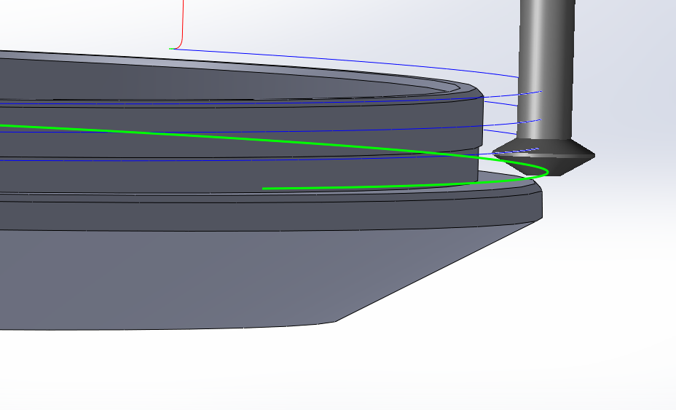Select the thick green toolpath curve
This screenshot has height=410, width=676.
click(x=219, y=136)
